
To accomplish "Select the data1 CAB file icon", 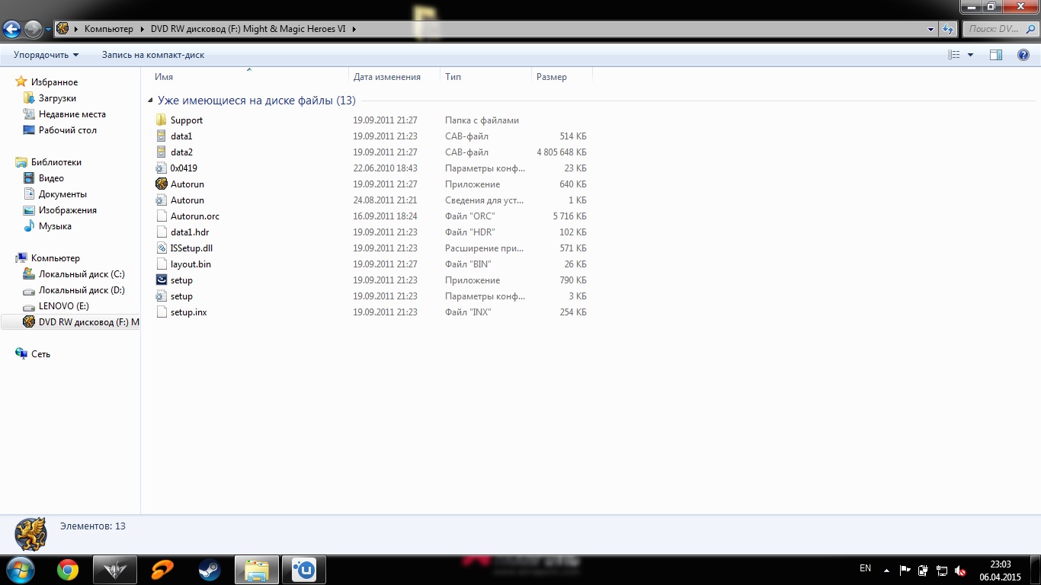I will pos(161,136).
